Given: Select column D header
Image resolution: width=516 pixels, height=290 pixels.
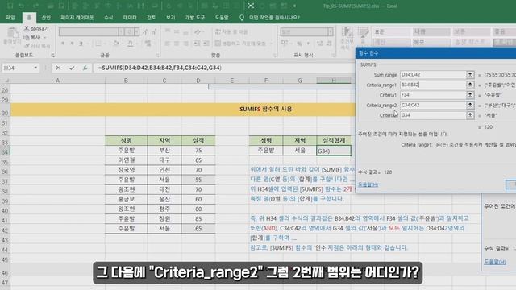Looking at the screenshot, I should point(198,81).
